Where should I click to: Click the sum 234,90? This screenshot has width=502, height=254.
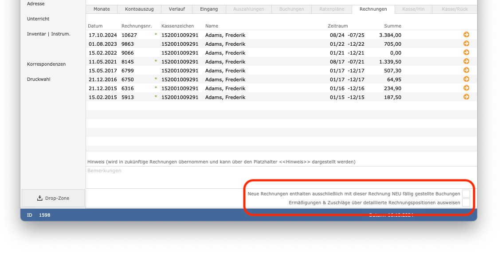coord(392,88)
